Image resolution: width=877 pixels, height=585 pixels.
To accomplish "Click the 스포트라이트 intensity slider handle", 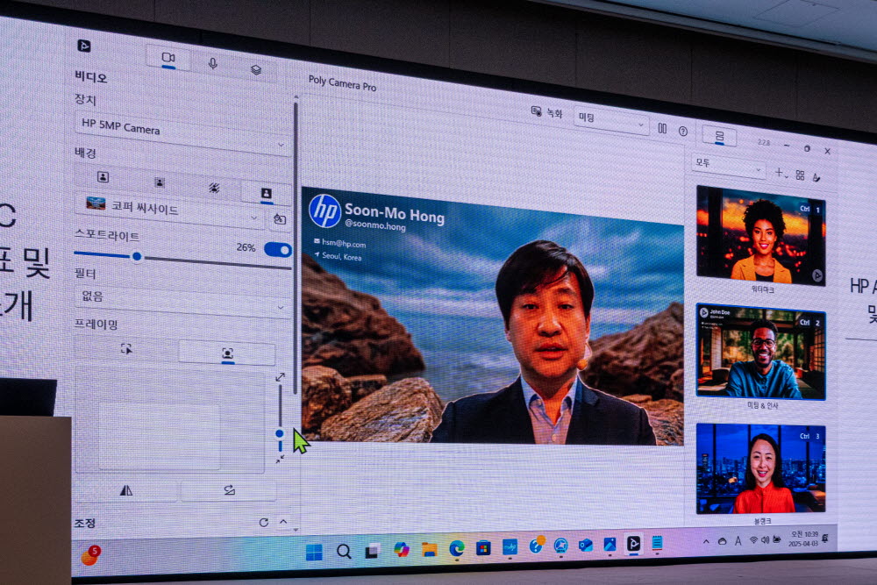I will (137, 257).
